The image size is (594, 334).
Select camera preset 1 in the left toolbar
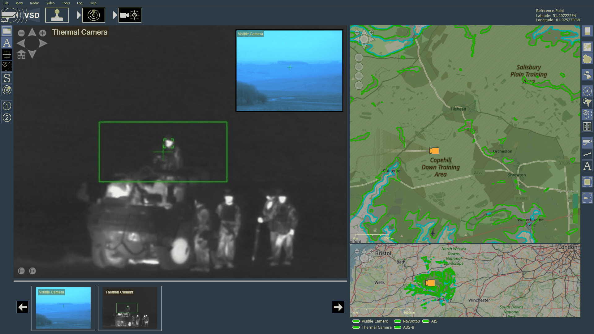click(x=6, y=106)
